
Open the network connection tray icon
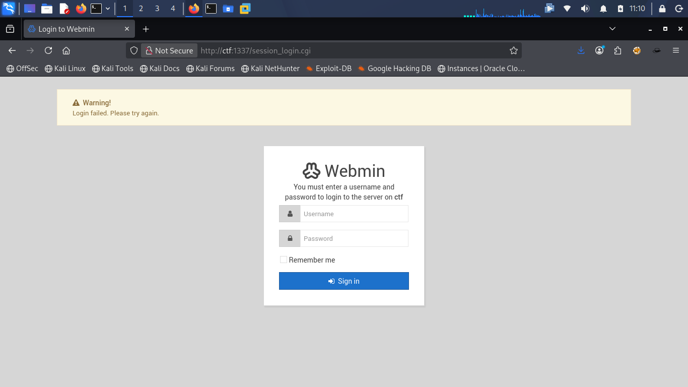pyautogui.click(x=567, y=9)
